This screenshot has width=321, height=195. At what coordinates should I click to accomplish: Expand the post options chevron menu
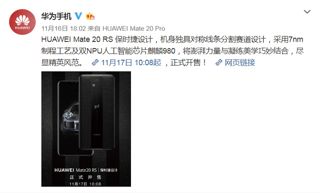[x=307, y=12]
